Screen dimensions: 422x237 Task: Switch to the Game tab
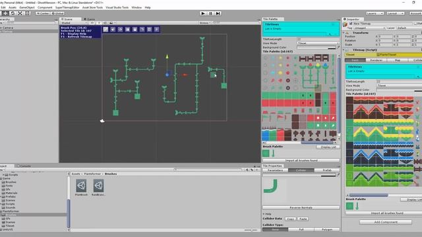(x=90, y=19)
